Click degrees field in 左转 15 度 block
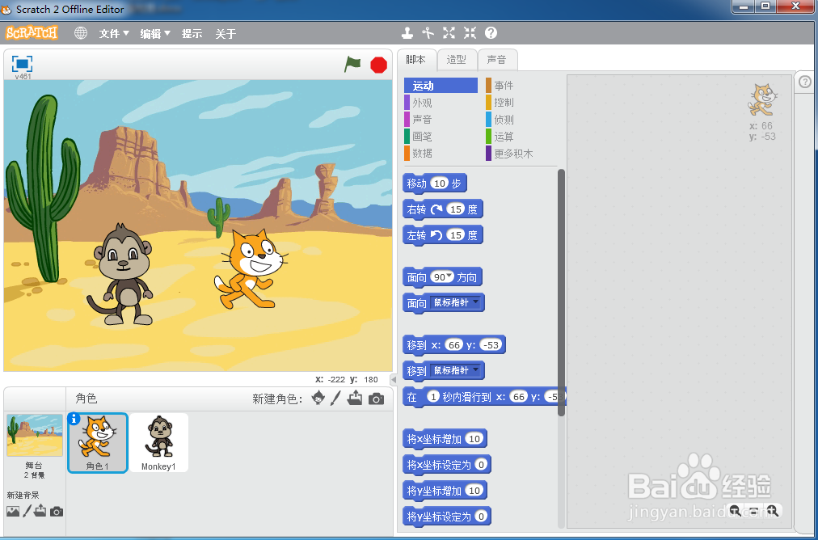818x540 pixels. coord(456,235)
